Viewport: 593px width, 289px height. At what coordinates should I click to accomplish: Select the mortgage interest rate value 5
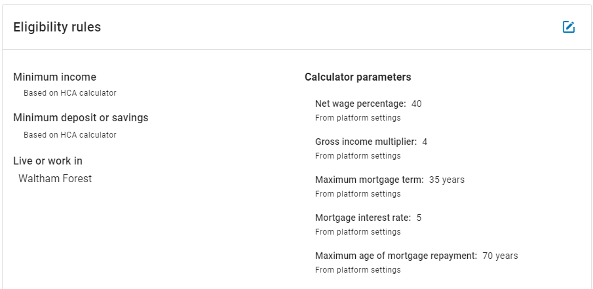pos(419,218)
